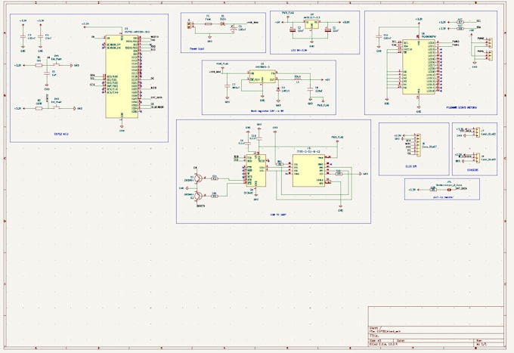Select the EN push button switch symbol
The image size is (514, 353).
(x=57, y=64)
